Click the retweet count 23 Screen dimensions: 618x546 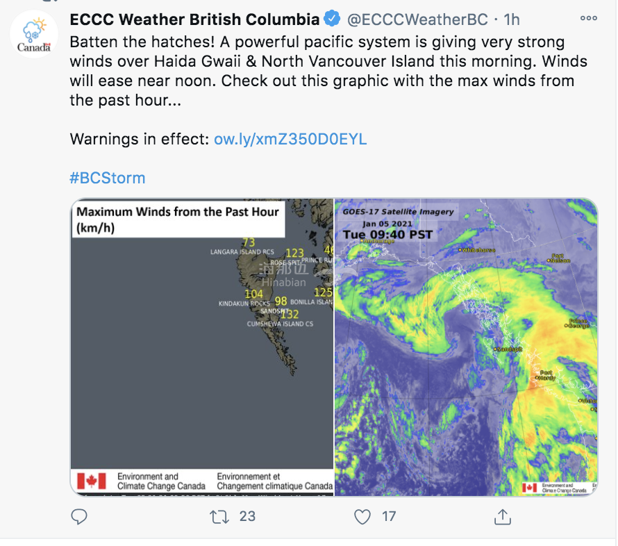click(247, 516)
